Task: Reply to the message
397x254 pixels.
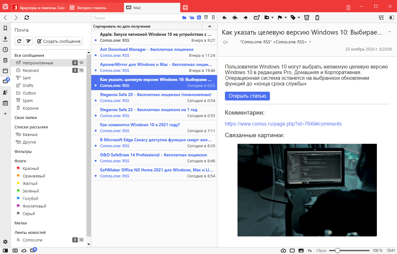Action: [225, 18]
